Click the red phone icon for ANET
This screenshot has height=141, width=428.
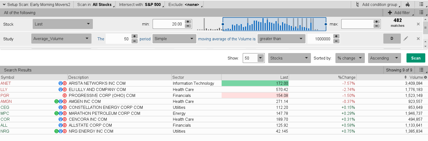click(x=65, y=83)
